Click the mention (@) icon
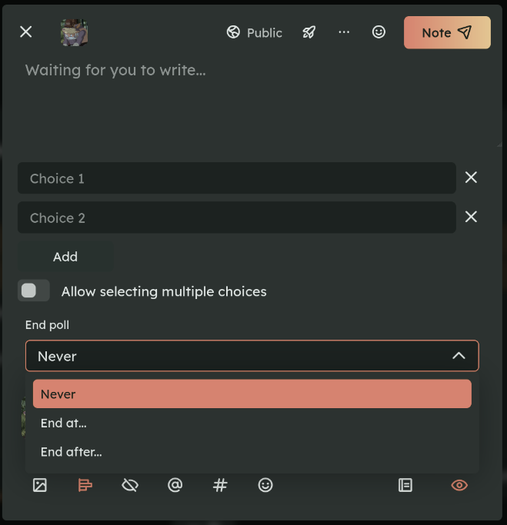The width and height of the screenshot is (507, 525). point(175,485)
